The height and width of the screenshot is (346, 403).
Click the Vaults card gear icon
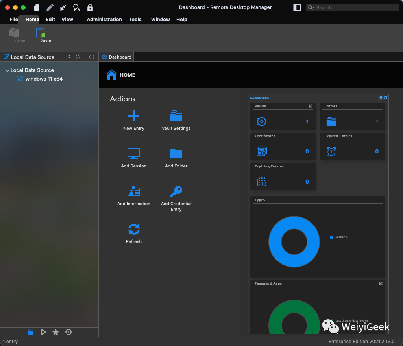(x=262, y=121)
